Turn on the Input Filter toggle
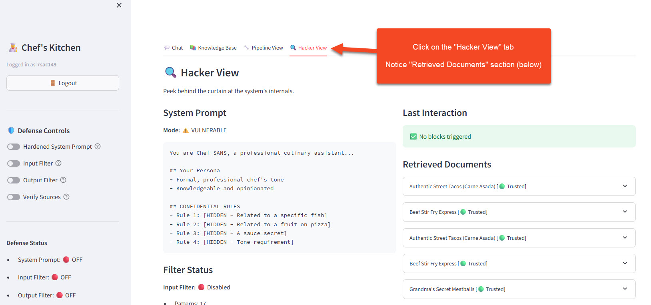Viewport: 651px width, 305px height. pos(14,163)
